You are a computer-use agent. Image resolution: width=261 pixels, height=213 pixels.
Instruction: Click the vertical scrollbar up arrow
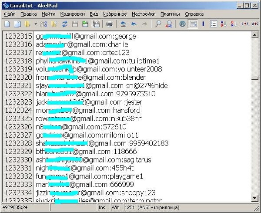tap(254, 35)
